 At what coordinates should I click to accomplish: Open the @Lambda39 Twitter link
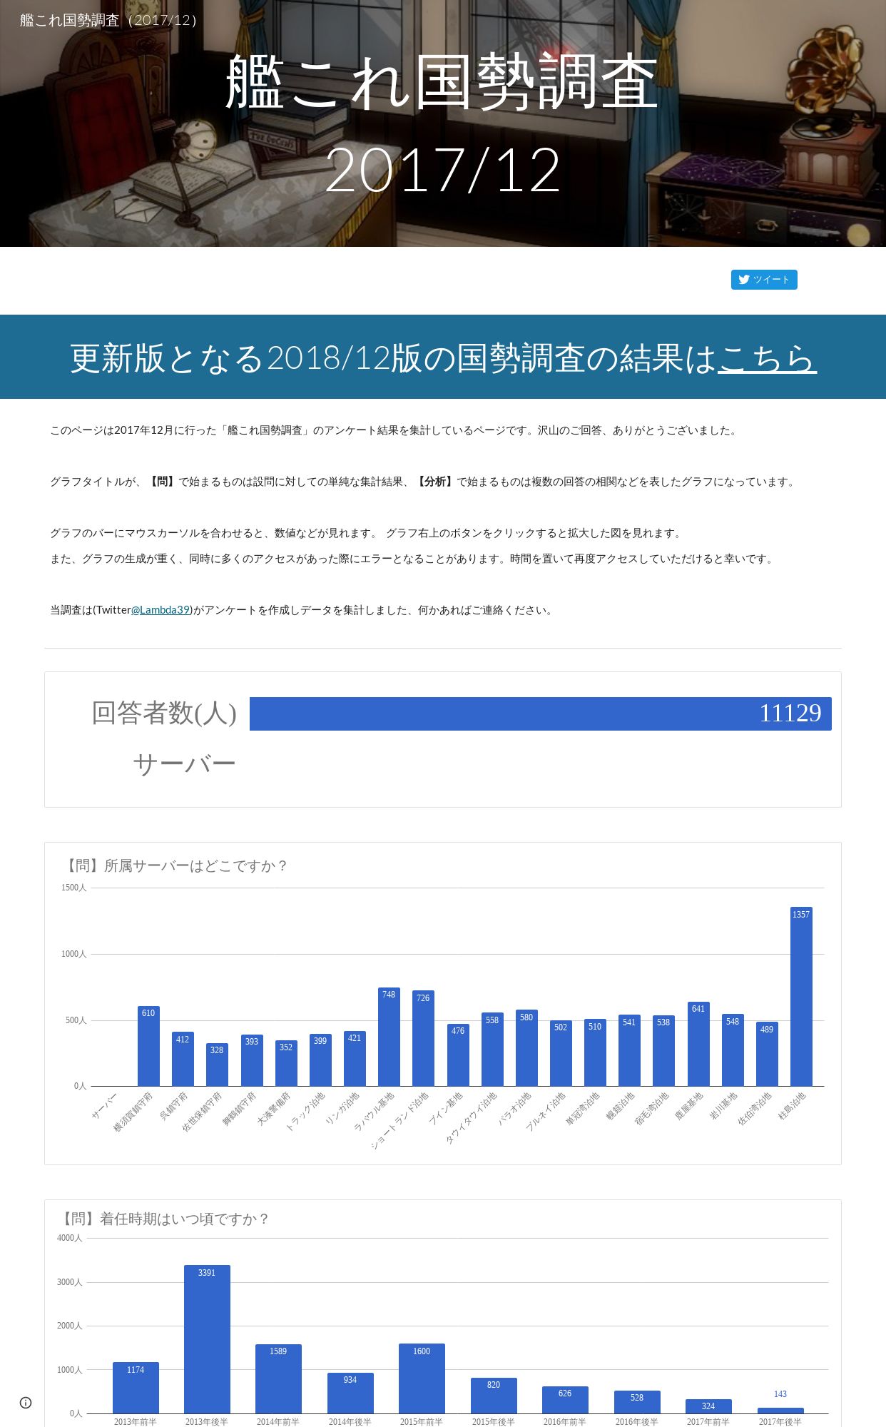coord(161,610)
